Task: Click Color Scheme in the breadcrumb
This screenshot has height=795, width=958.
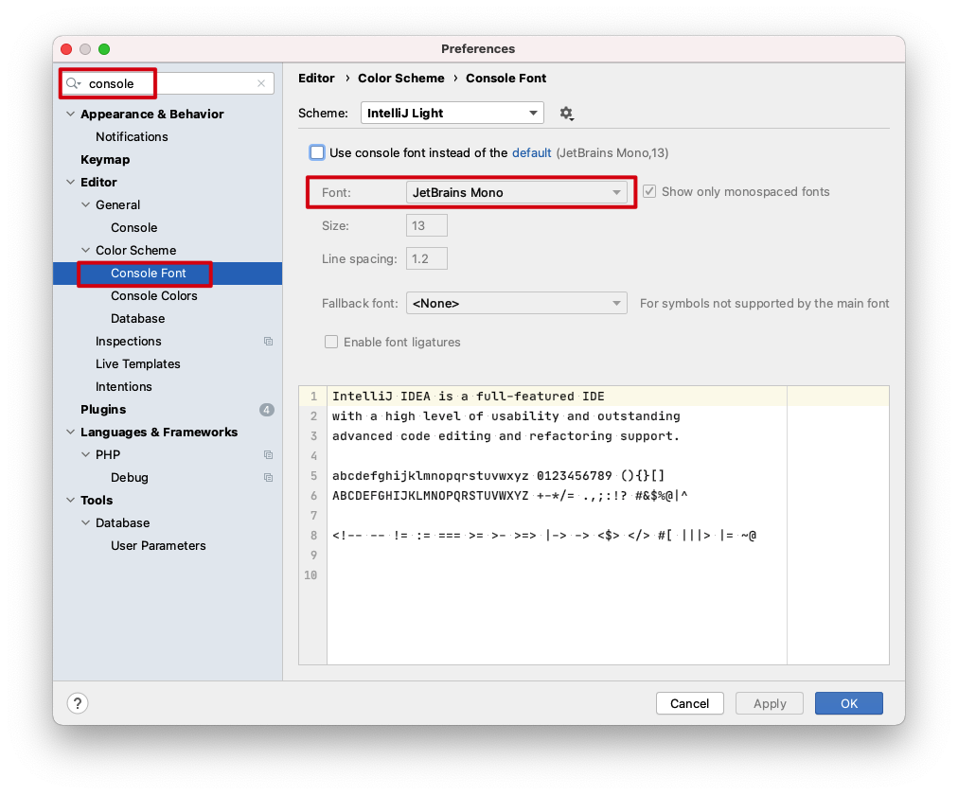Action: click(x=400, y=79)
